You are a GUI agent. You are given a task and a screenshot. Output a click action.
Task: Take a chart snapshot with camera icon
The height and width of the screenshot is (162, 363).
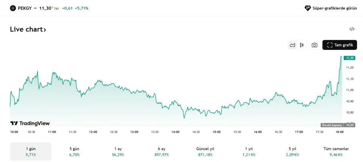pos(314,45)
